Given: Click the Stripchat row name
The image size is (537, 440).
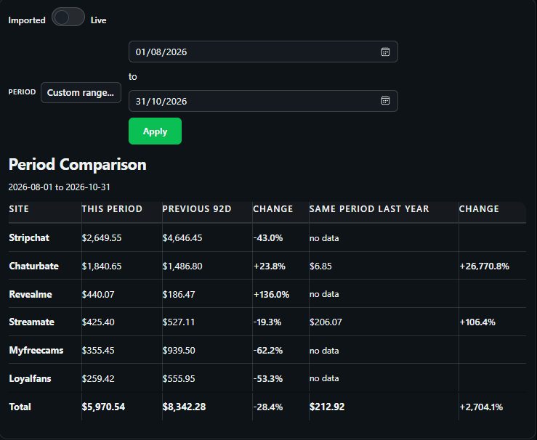Looking at the screenshot, I should point(29,238).
